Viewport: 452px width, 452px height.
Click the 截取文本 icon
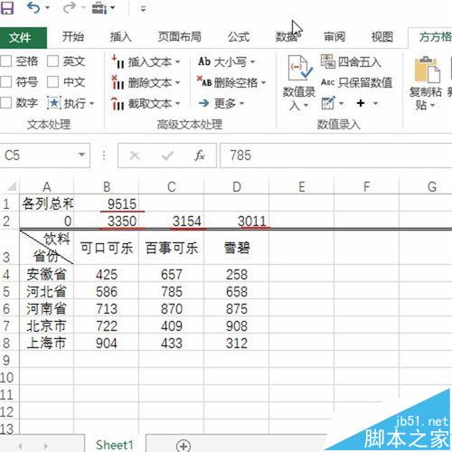pyautogui.click(x=118, y=103)
